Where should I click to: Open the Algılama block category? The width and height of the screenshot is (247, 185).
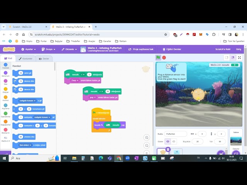point(5,106)
